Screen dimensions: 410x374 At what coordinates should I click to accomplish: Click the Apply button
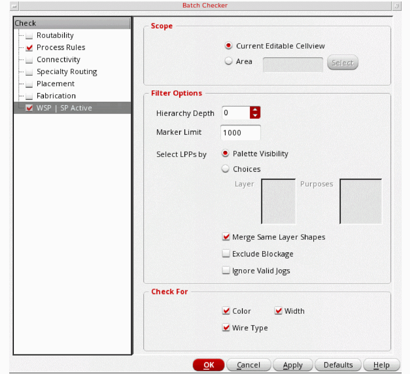[x=293, y=365]
